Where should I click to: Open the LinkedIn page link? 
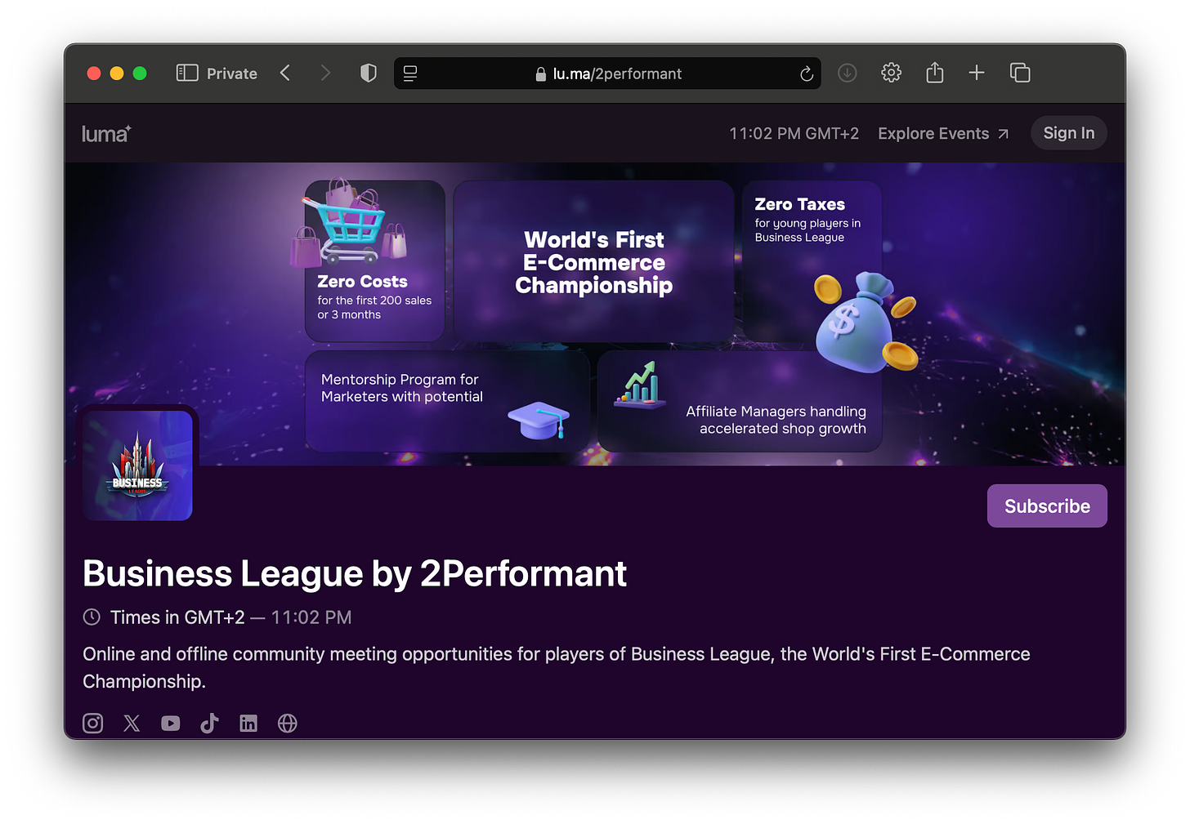click(248, 723)
